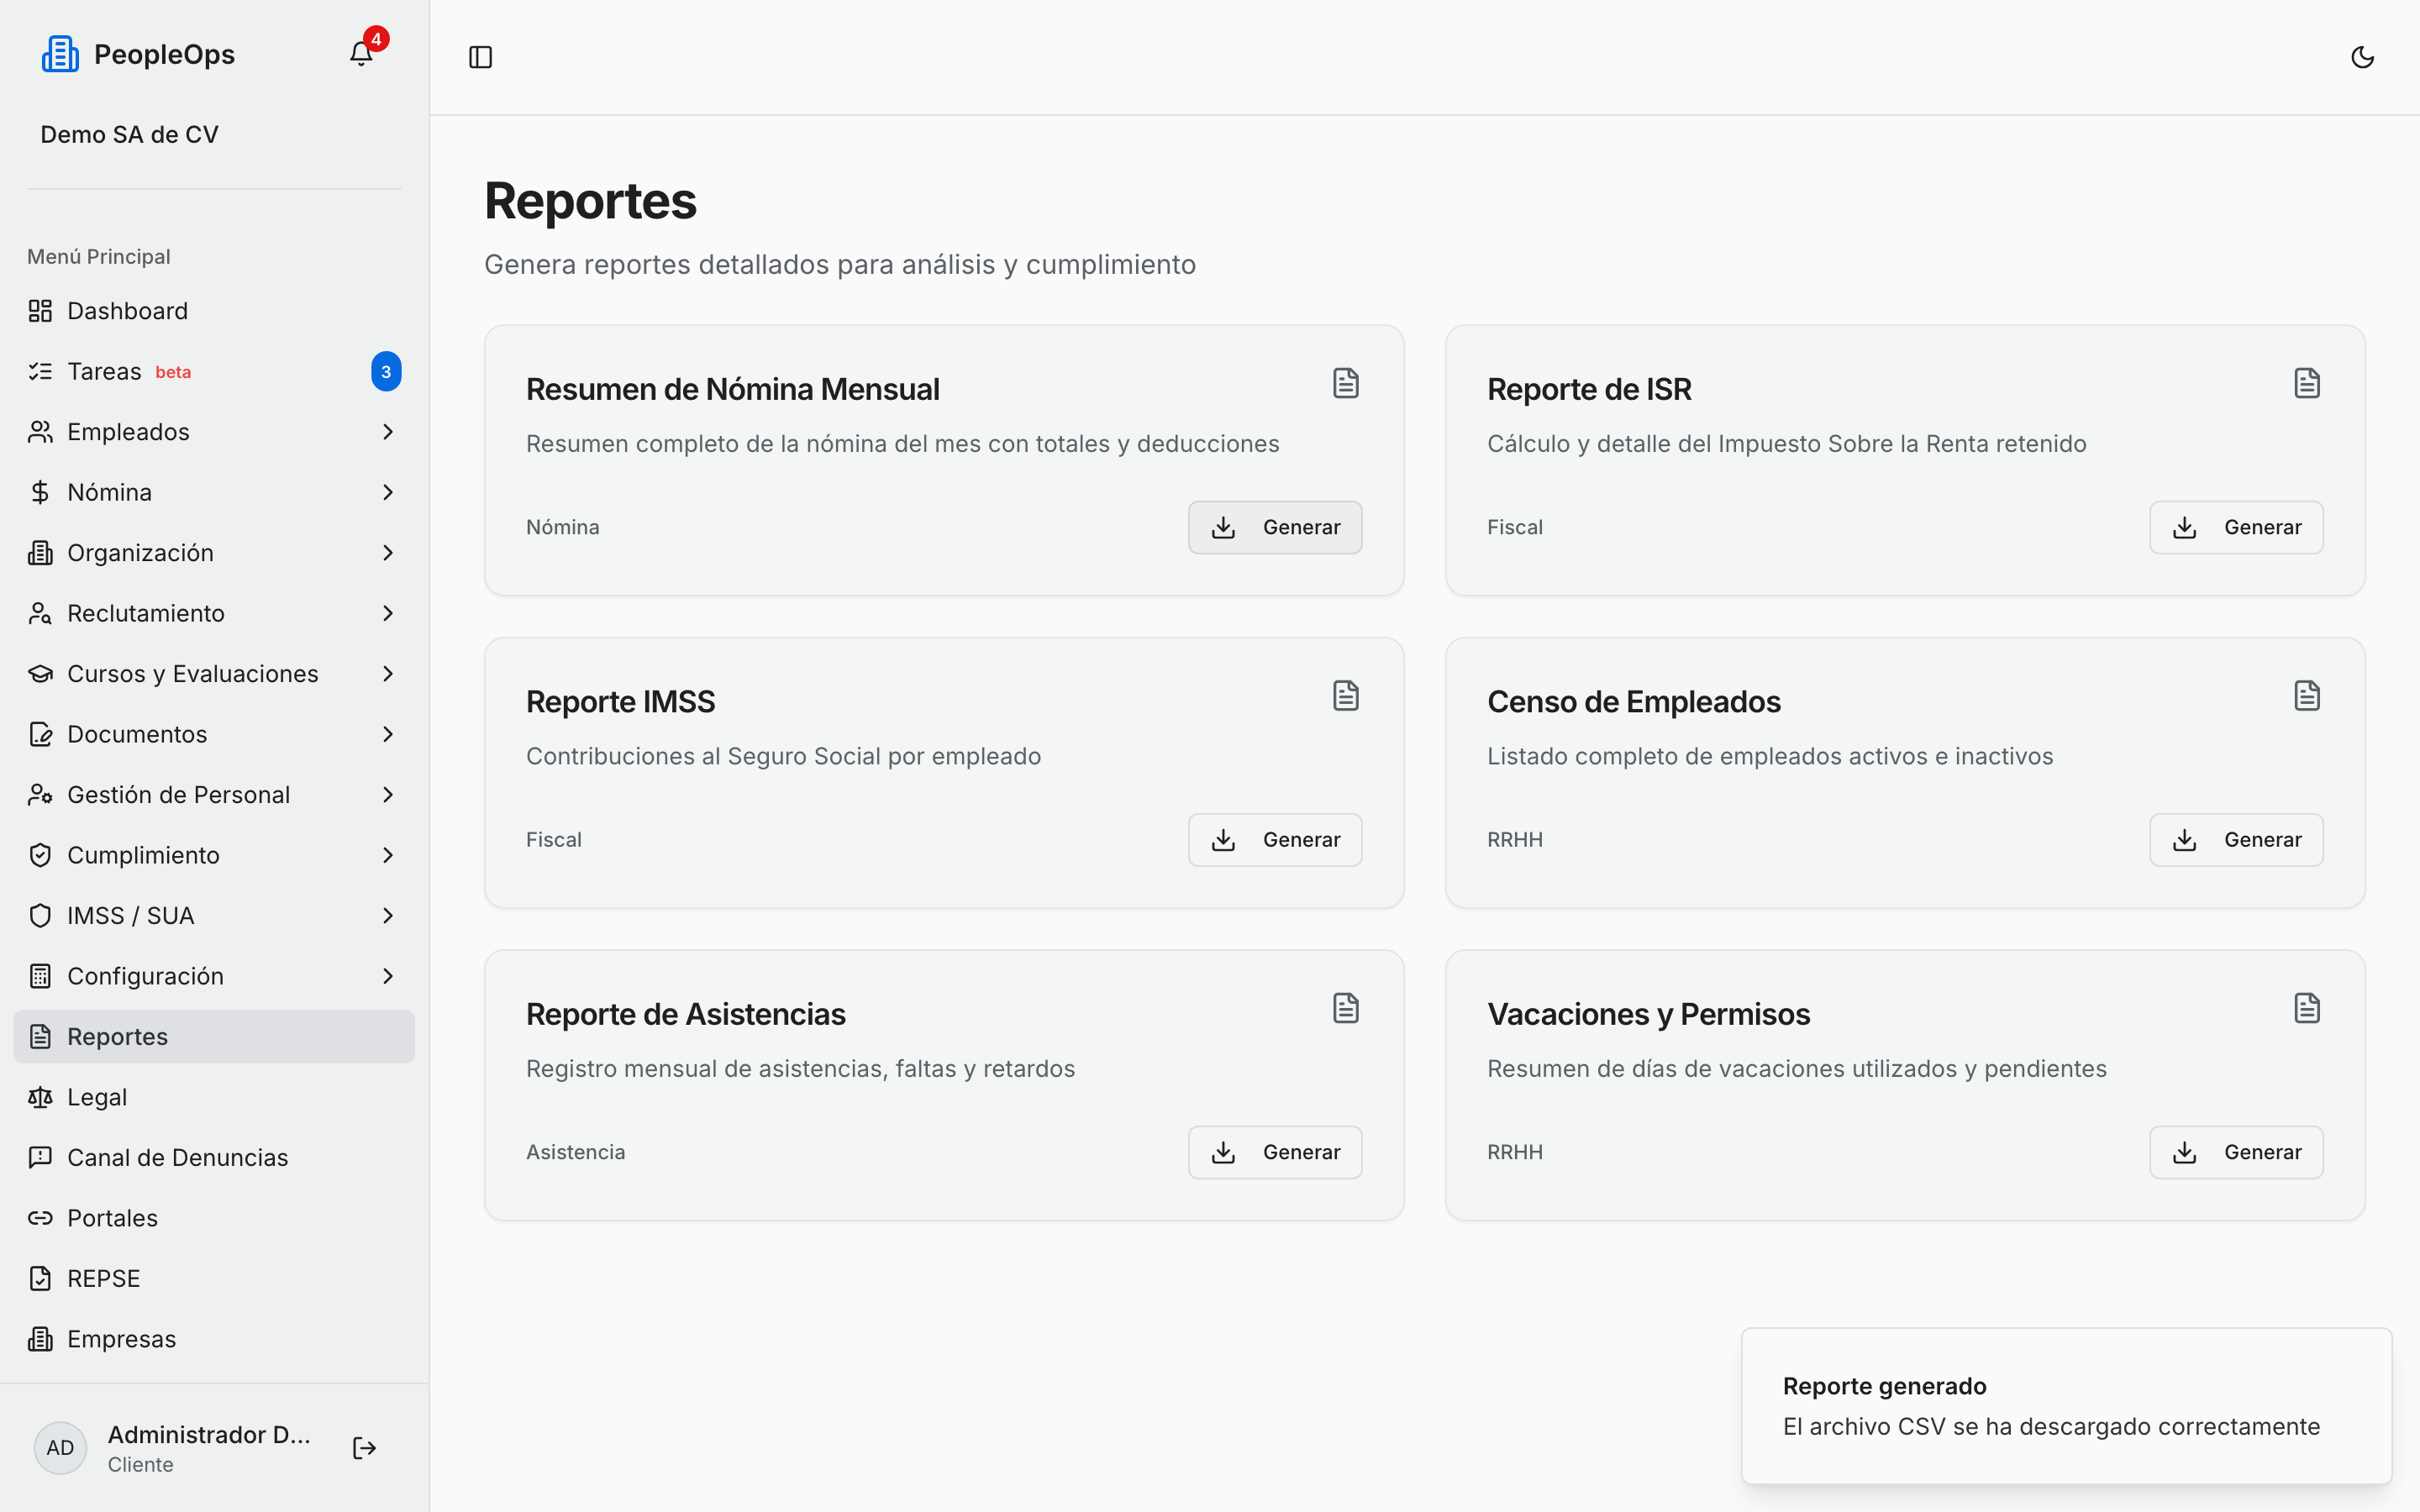Expand the Documentos submenu chevron

(388, 734)
